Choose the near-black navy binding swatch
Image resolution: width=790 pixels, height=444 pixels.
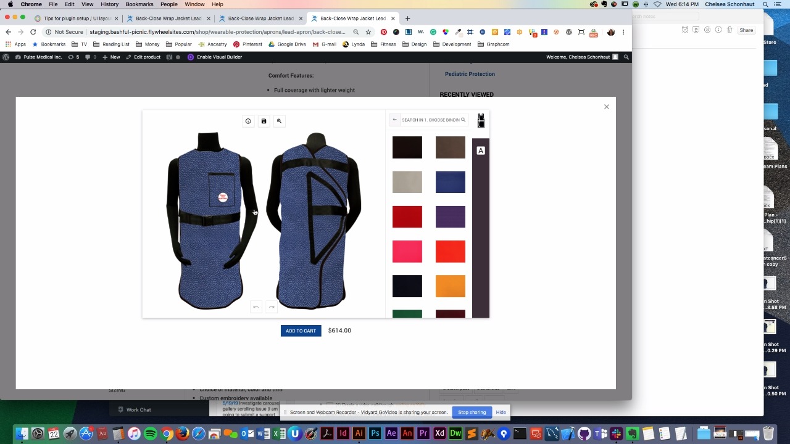[x=407, y=286]
